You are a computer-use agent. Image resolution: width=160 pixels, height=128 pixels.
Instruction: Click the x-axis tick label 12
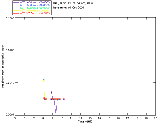(80, 118)
